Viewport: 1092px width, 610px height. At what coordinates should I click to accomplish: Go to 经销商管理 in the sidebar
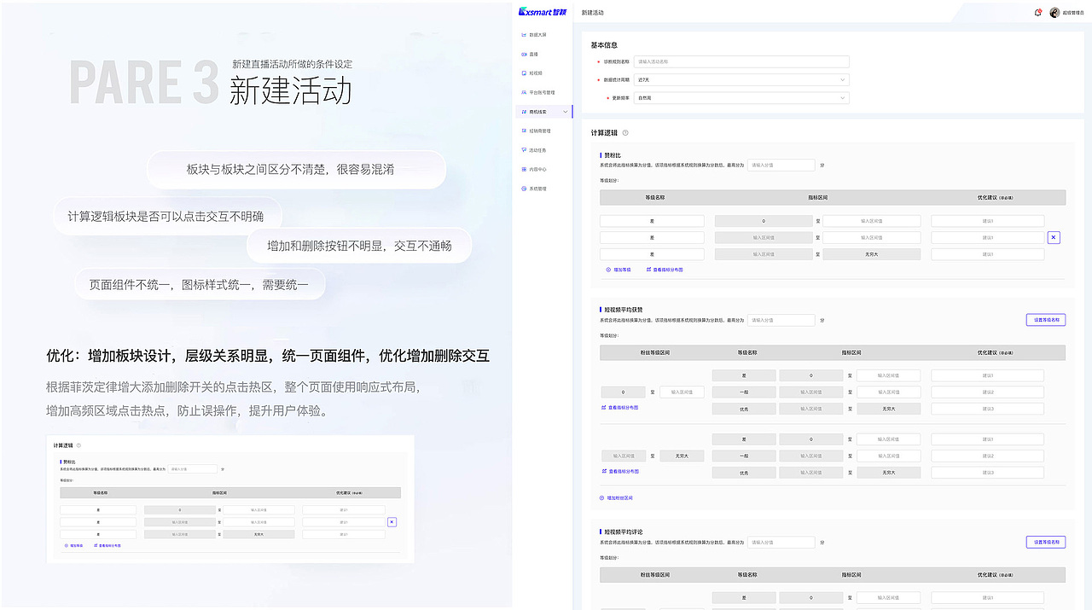(x=540, y=131)
